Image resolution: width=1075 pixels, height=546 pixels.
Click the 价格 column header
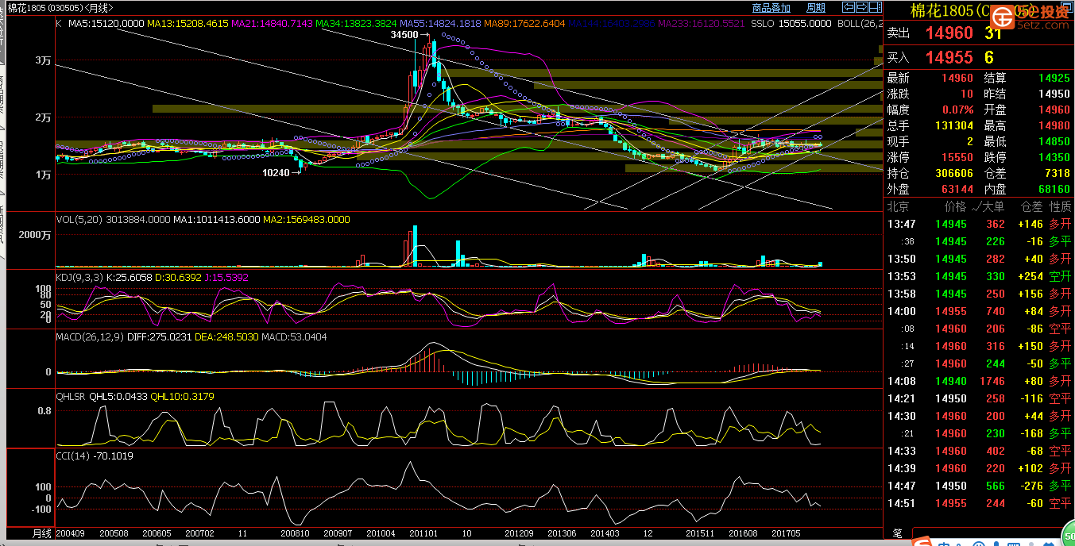click(x=956, y=206)
